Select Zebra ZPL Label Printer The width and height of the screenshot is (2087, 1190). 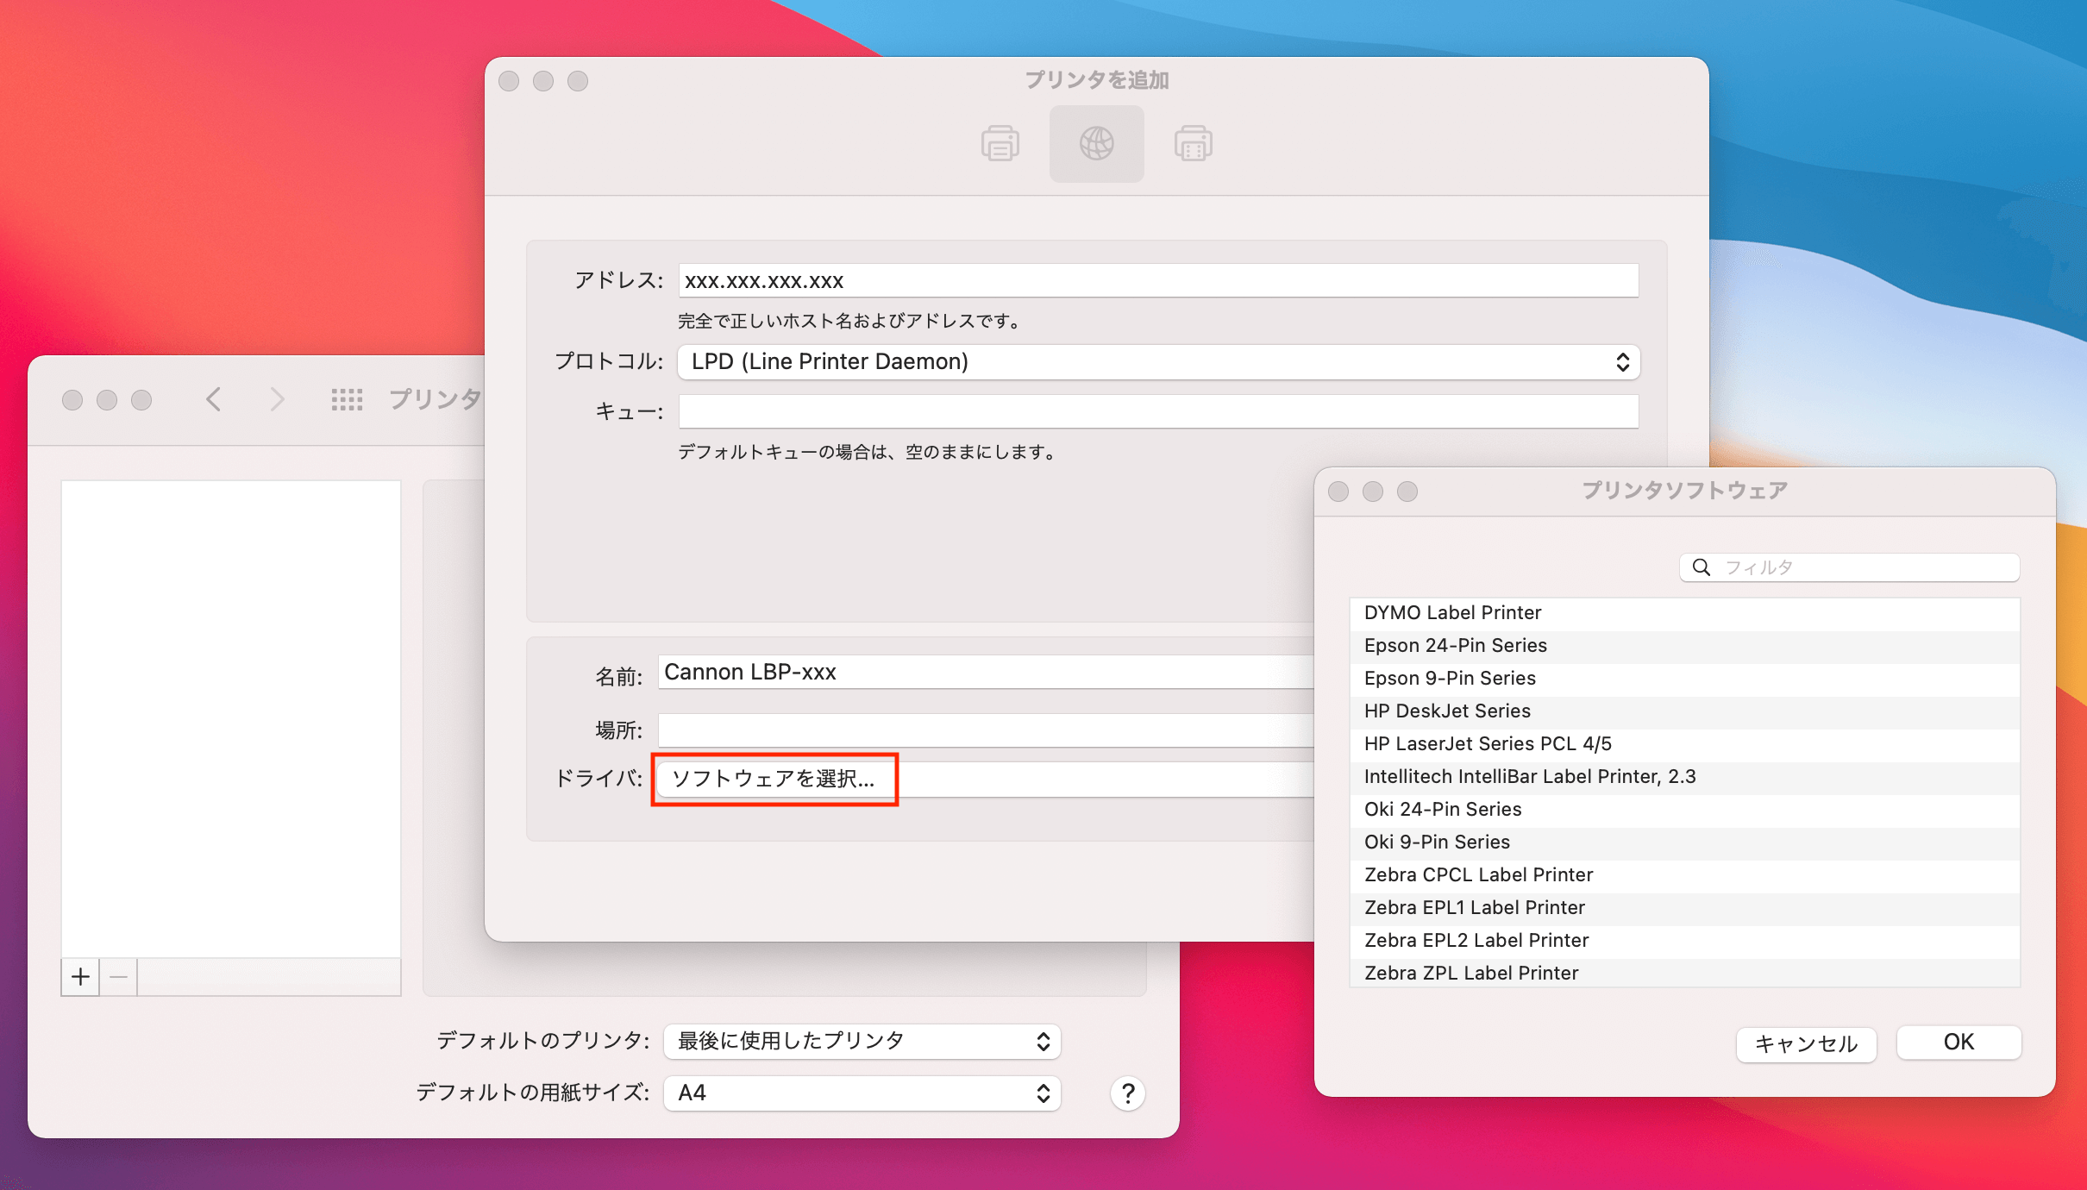(x=1685, y=974)
